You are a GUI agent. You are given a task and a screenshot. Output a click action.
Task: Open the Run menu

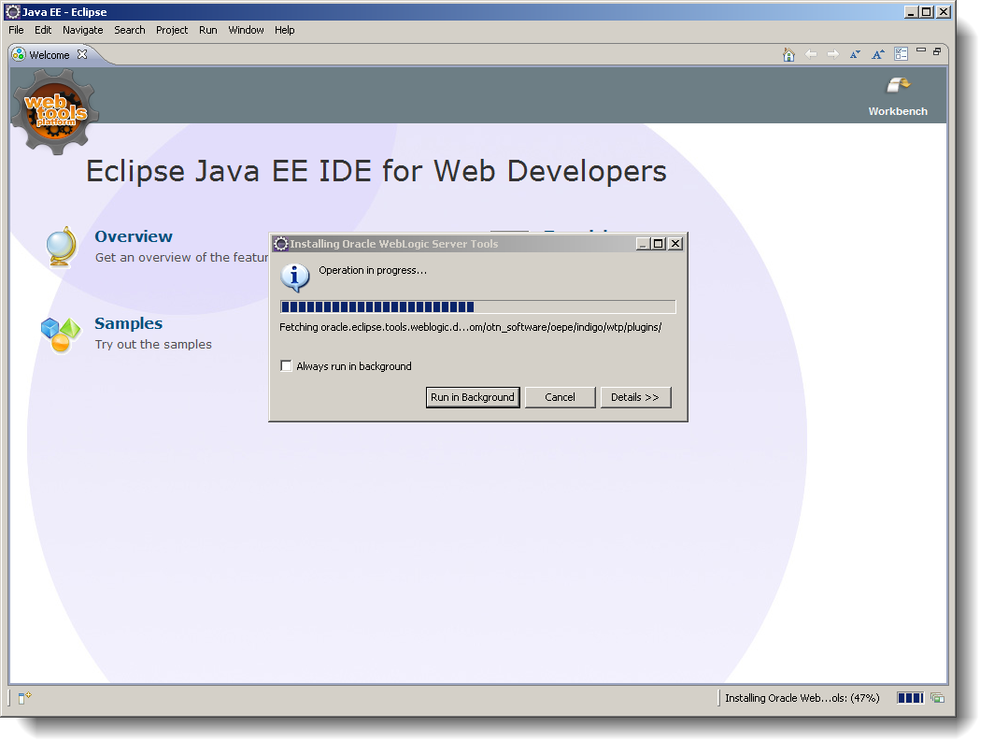coord(207,30)
